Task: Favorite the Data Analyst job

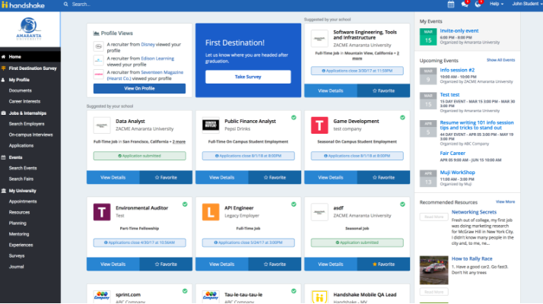Action: 166,177
